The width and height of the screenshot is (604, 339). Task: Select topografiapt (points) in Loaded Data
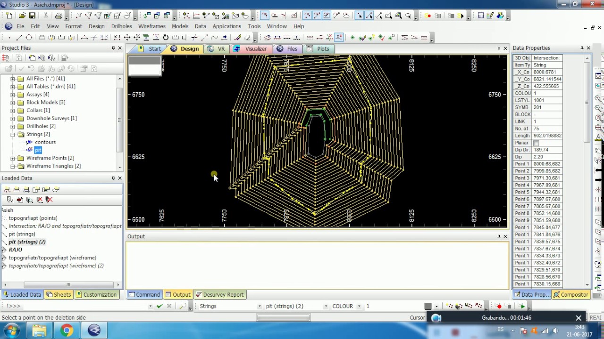33,218
